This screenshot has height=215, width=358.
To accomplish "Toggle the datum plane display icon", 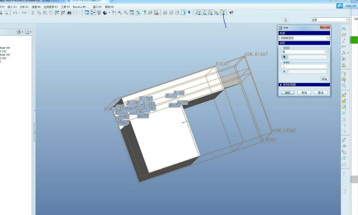I will (198, 13).
